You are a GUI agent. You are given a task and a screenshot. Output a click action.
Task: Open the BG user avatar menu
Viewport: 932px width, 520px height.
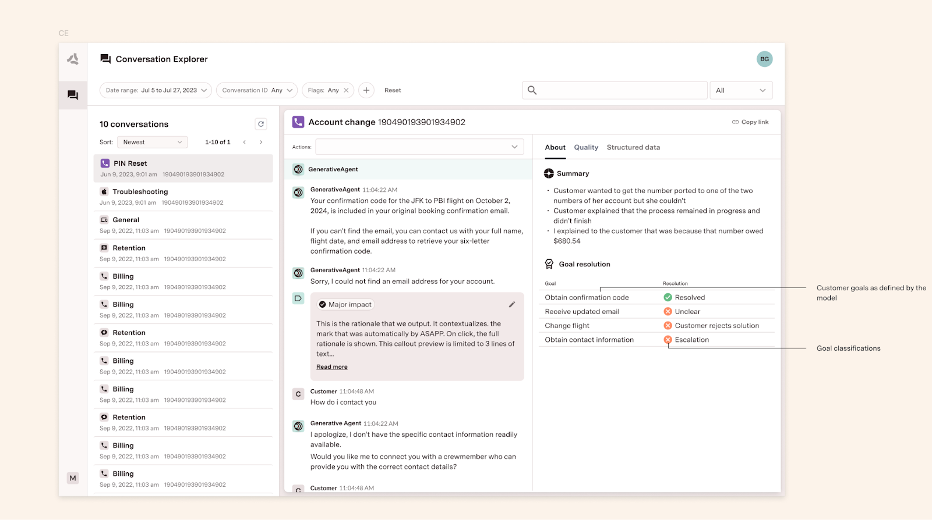(x=764, y=59)
